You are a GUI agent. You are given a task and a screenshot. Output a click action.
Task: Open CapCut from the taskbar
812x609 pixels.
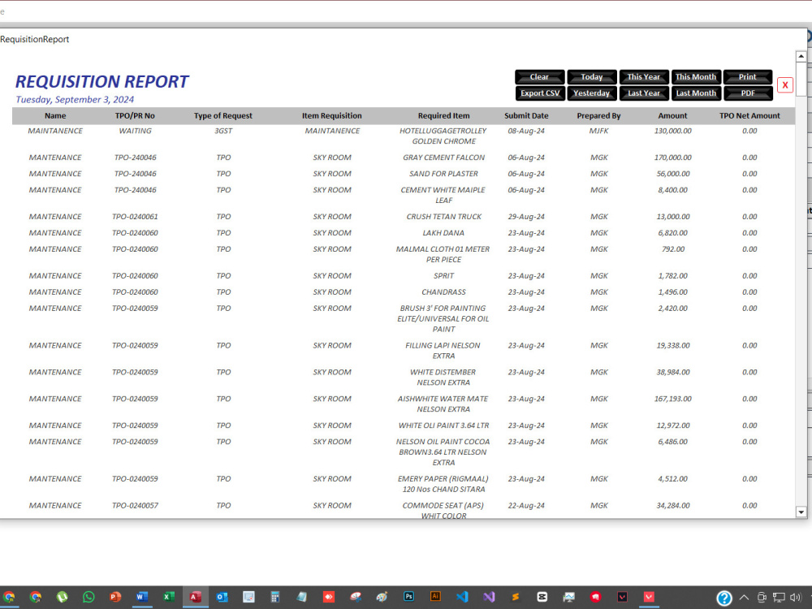(x=542, y=597)
